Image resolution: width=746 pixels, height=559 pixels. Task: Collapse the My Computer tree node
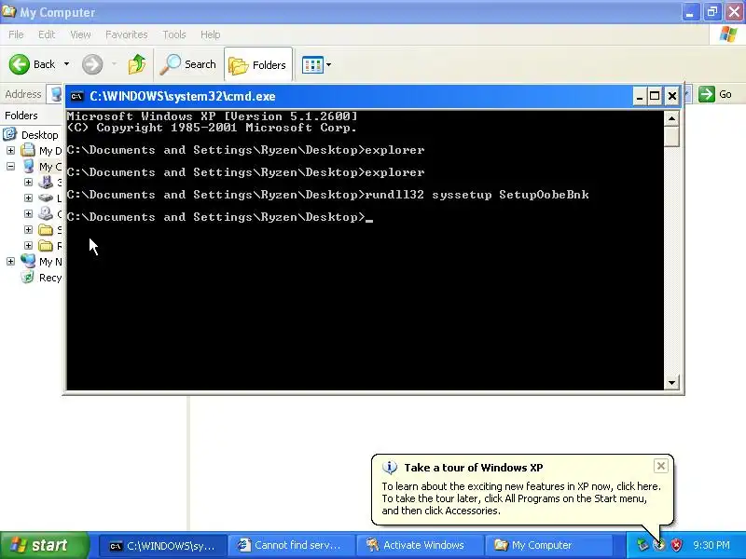coord(10,167)
